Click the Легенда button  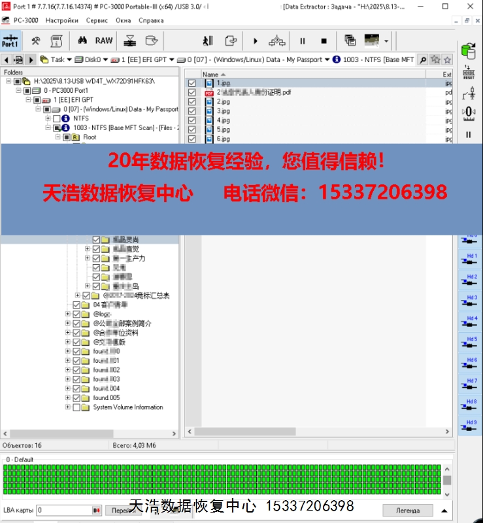coord(408,510)
